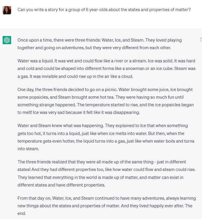Click the user's prompt about states of matter
Image resolution: width=202 pixels, height=219 pixels.
[104, 10]
